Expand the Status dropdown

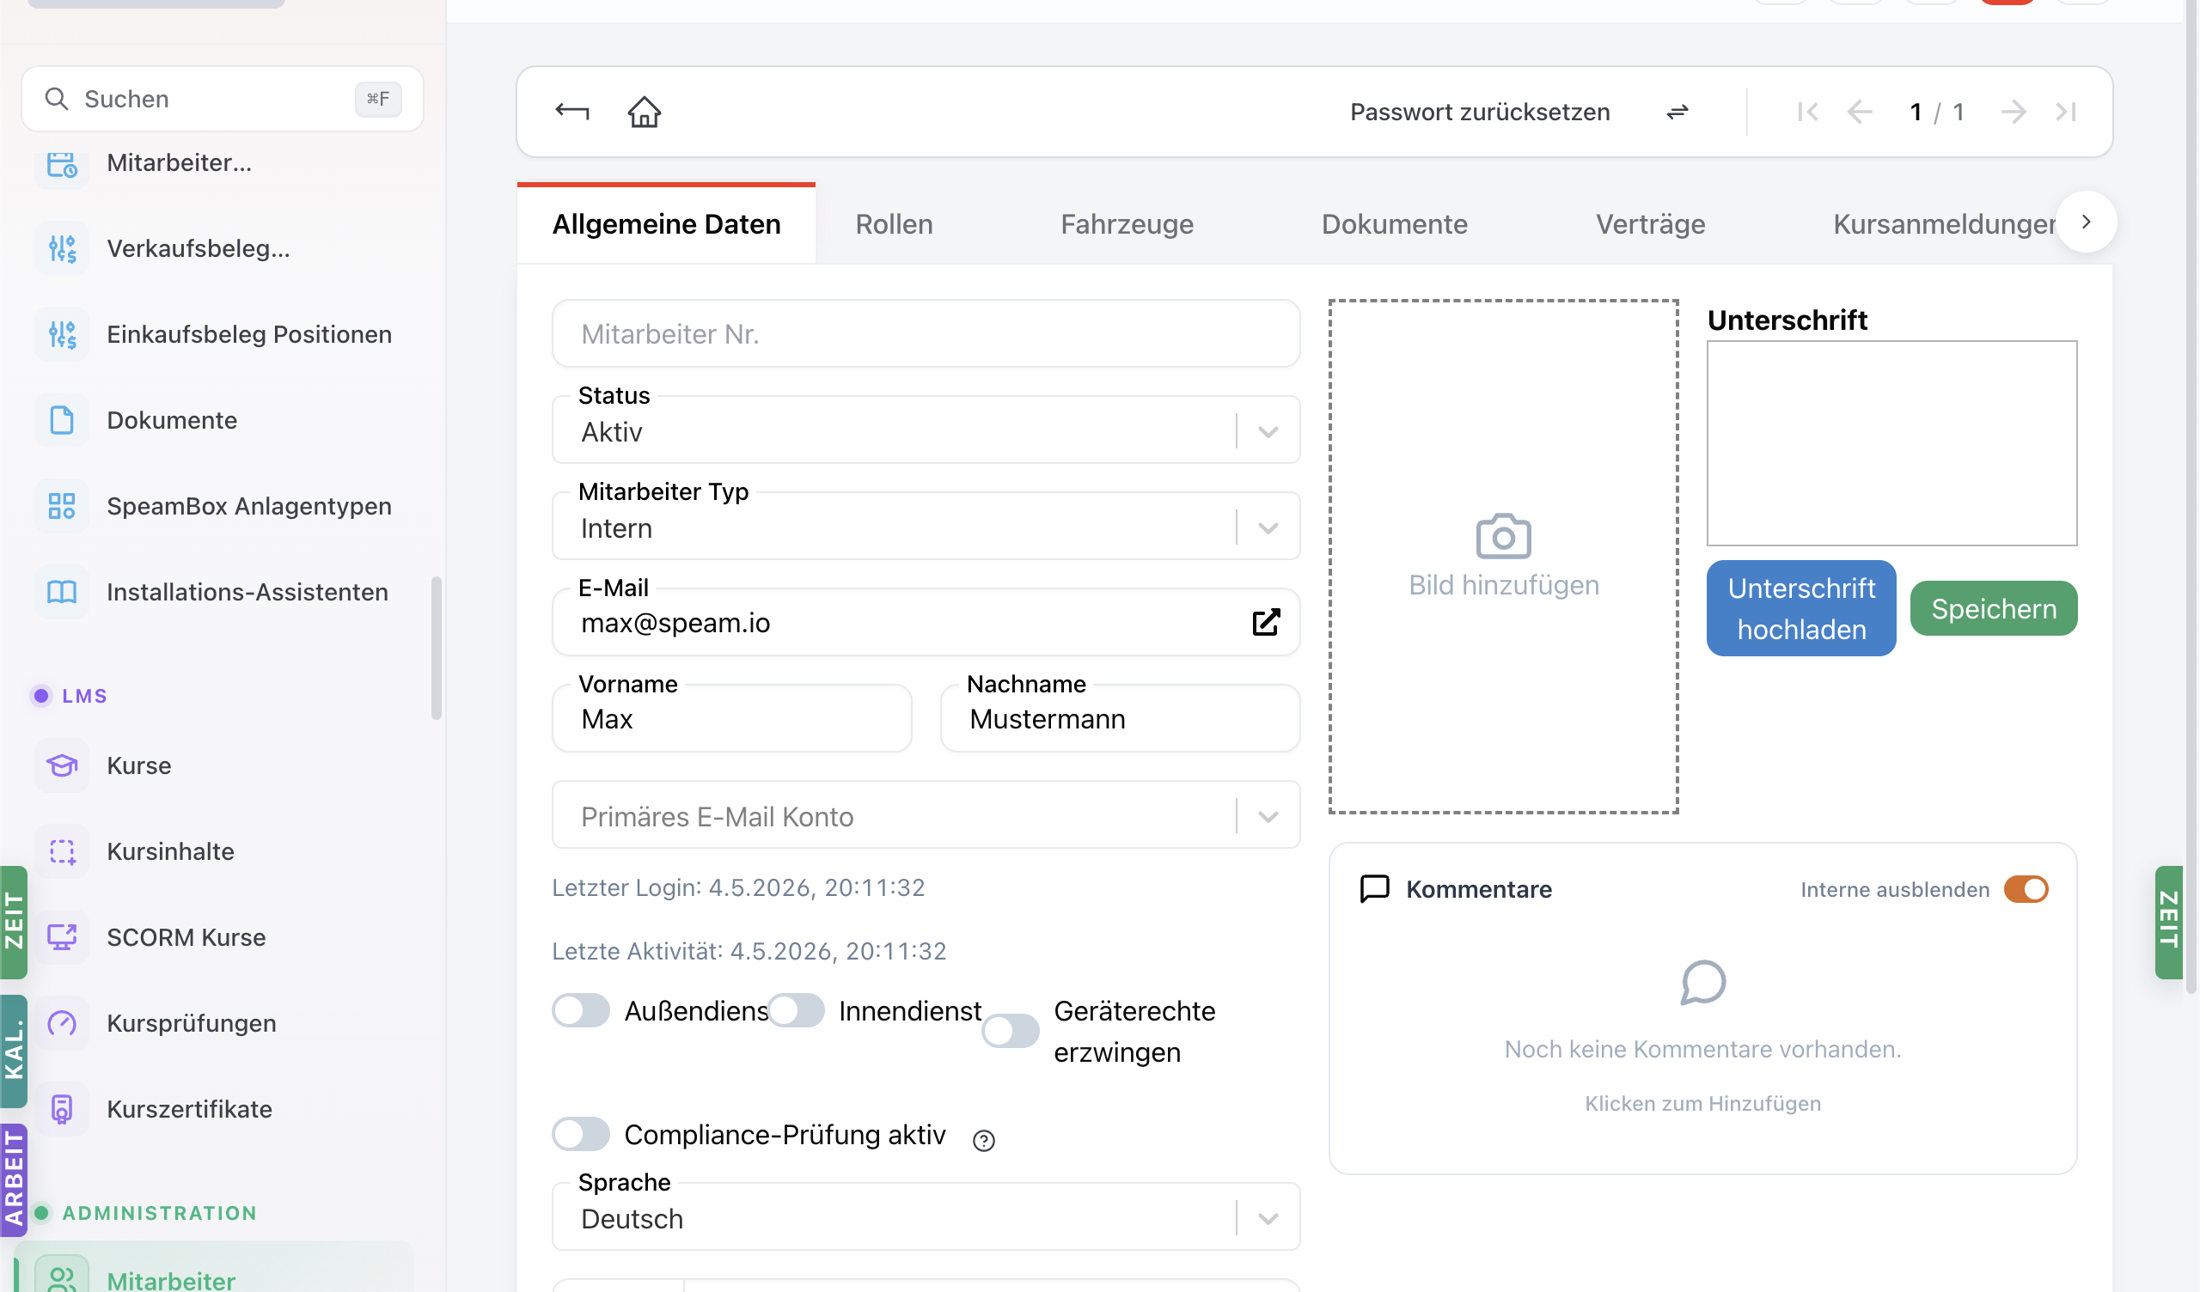click(x=1268, y=431)
